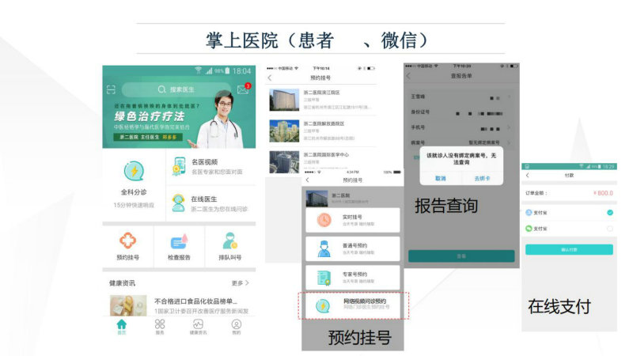Go back from hospital list 预约挂号 screen
Screen dimensions: 633x356
pyautogui.click(x=270, y=78)
